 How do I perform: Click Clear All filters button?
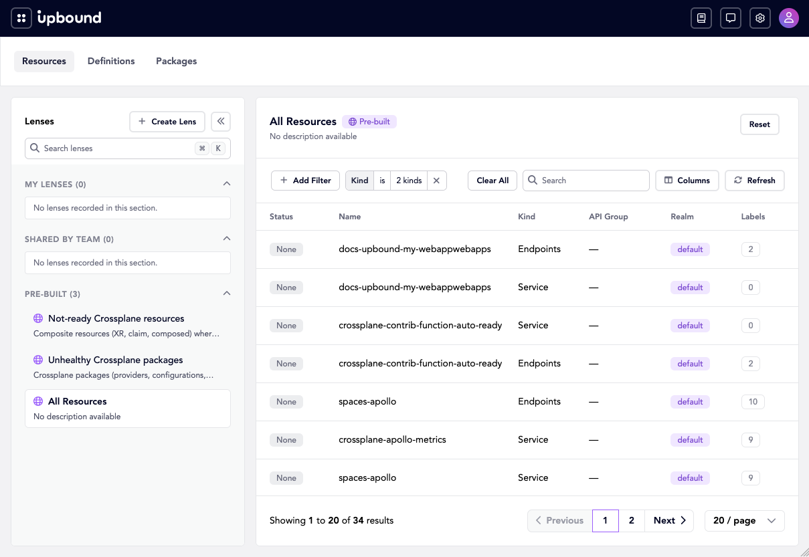tap(492, 181)
